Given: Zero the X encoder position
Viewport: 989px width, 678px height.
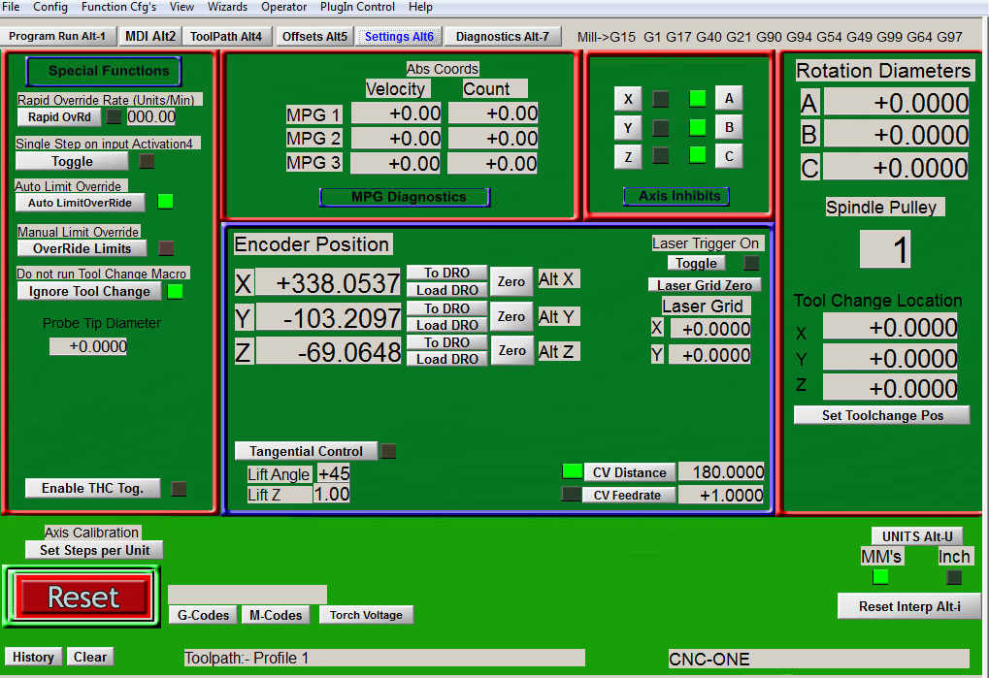Looking at the screenshot, I should 511,281.
